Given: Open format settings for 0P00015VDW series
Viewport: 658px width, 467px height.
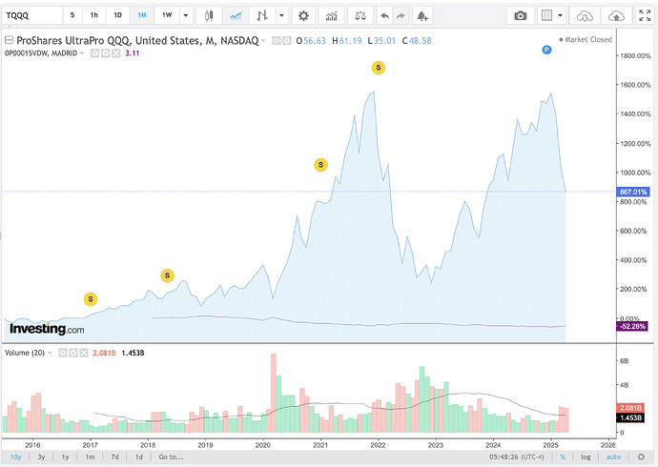Looking at the screenshot, I should pyautogui.click(x=105, y=53).
